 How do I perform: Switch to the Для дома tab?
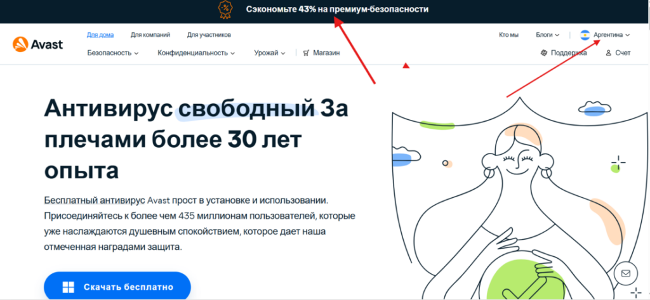(100, 35)
